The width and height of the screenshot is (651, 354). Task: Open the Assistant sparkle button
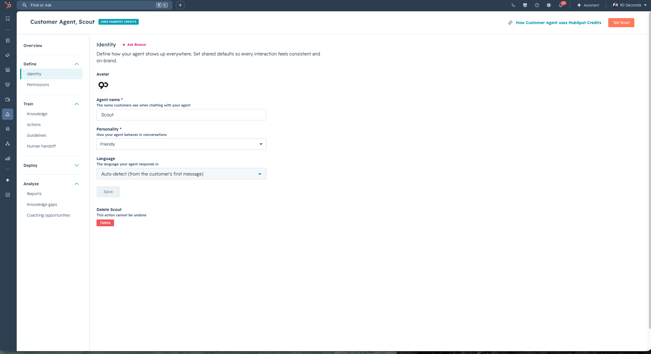pyautogui.click(x=588, y=5)
